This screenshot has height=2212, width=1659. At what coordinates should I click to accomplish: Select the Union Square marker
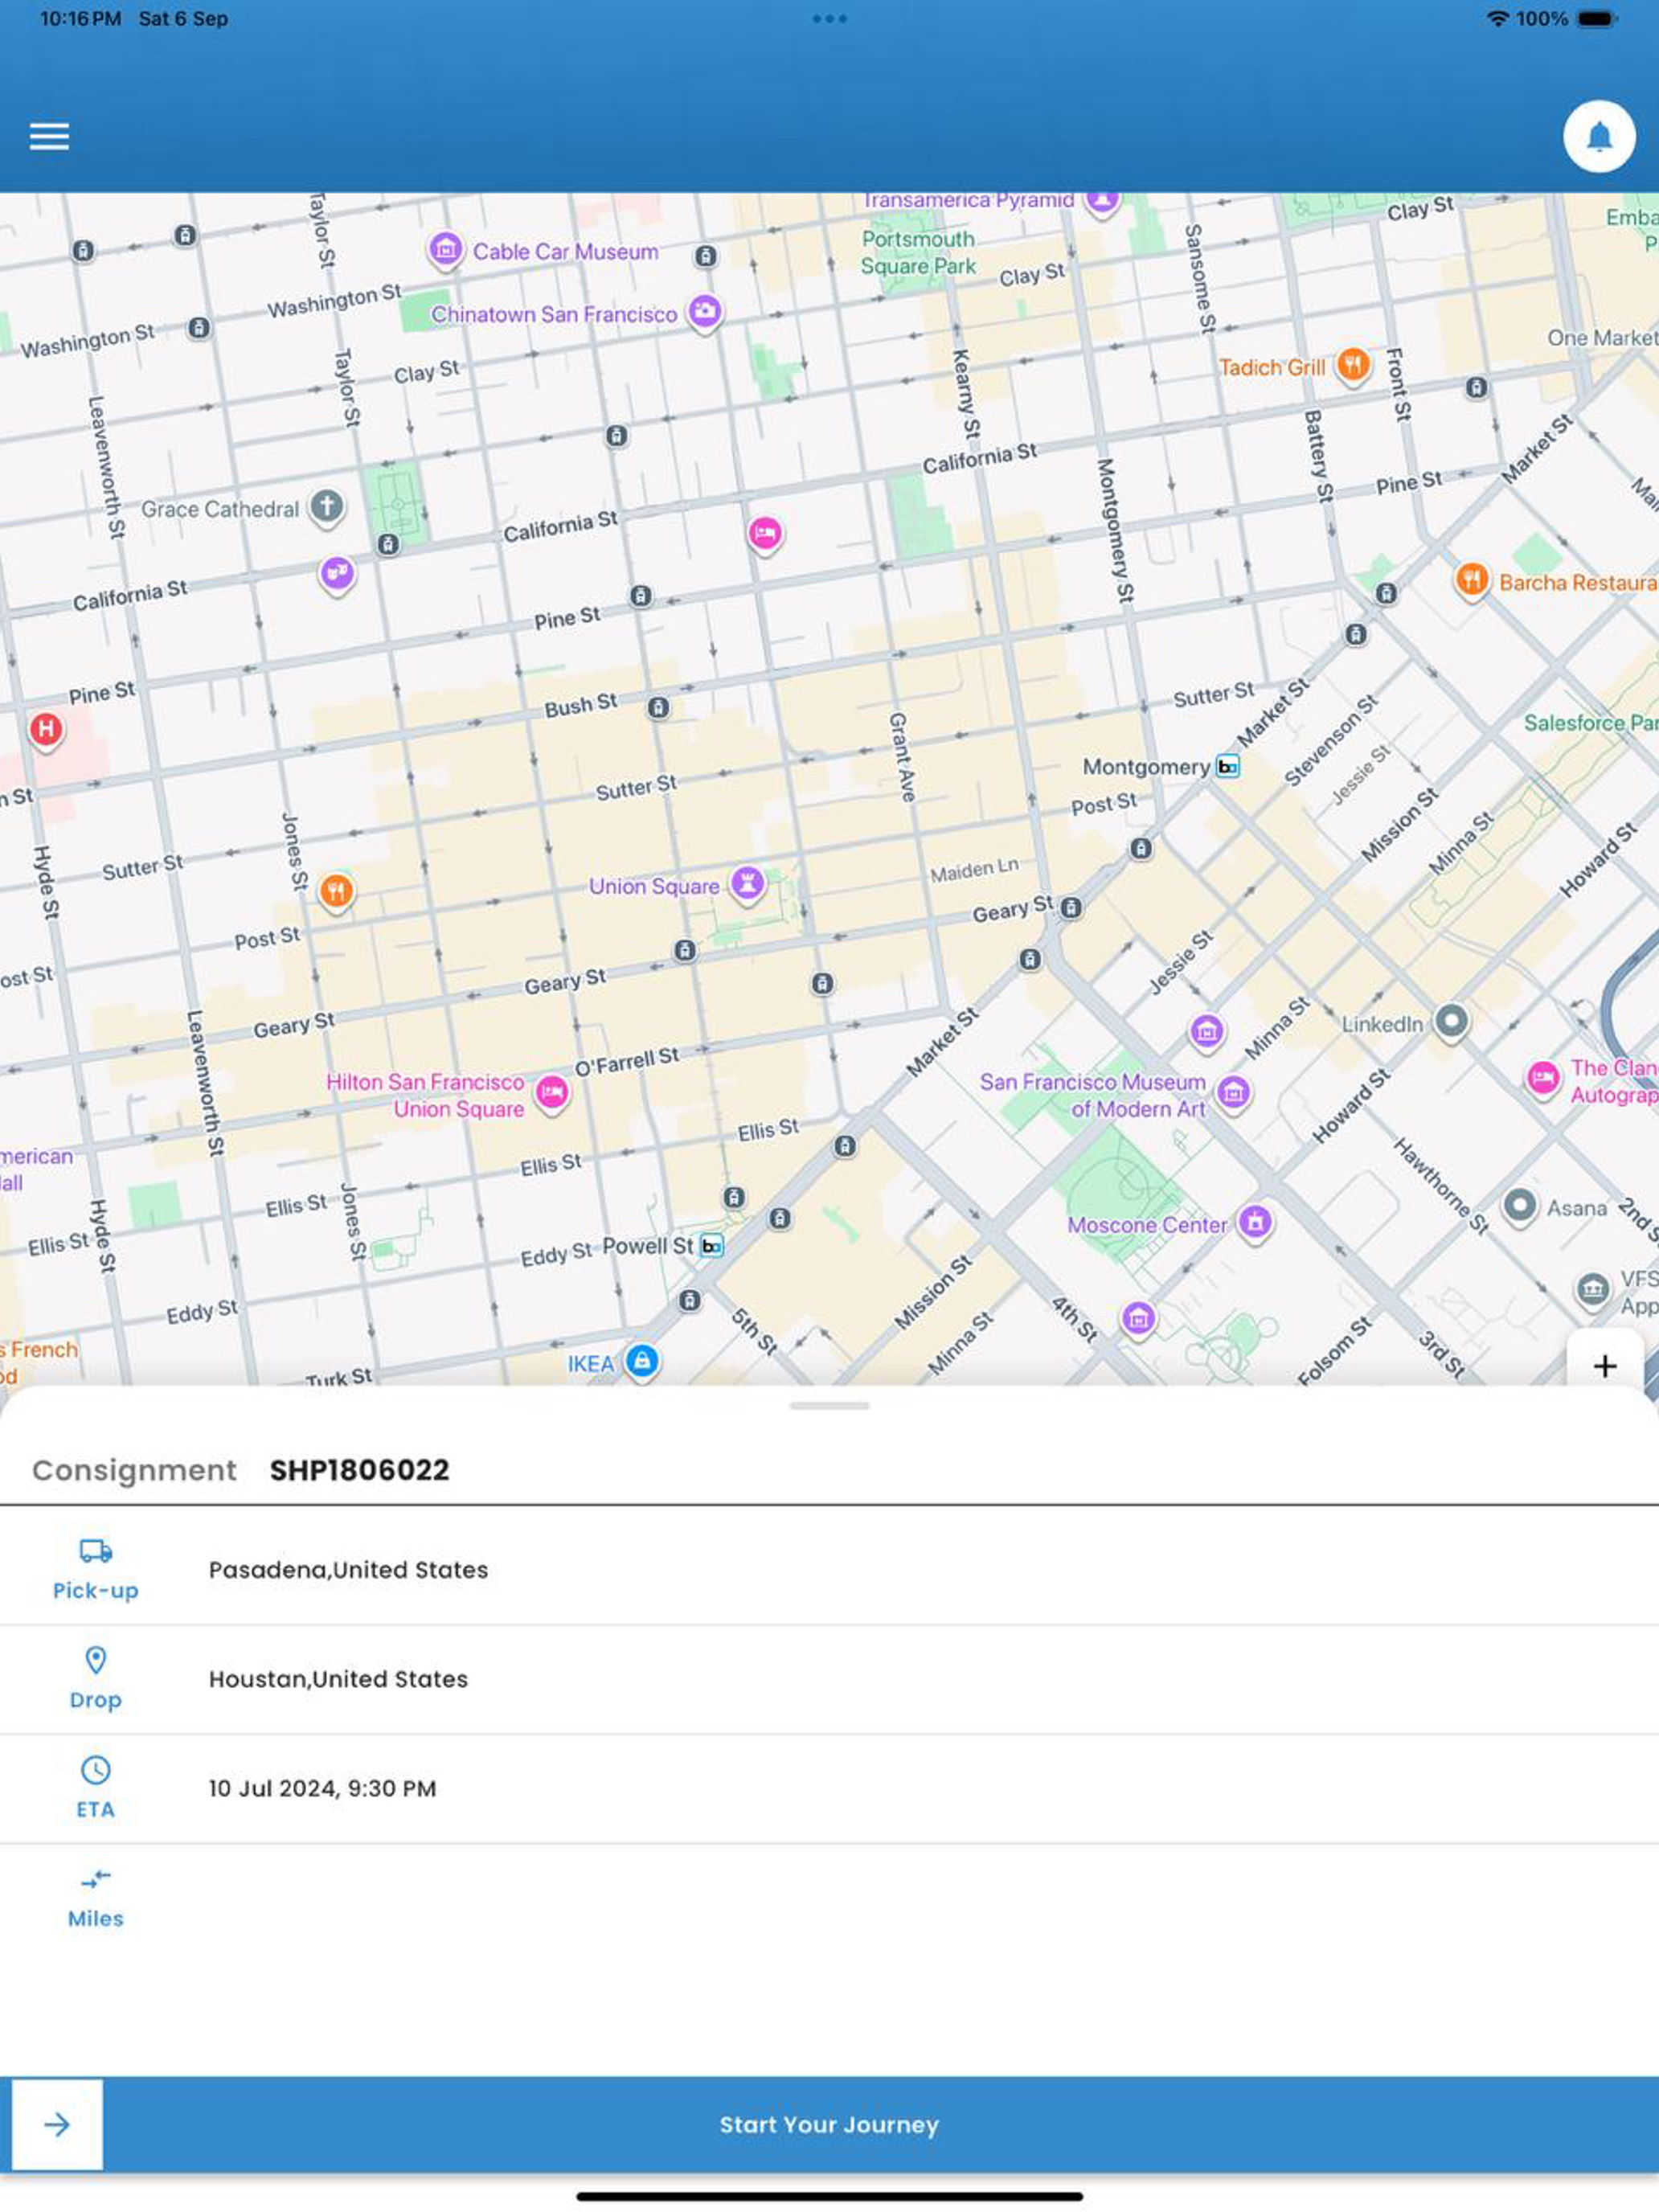[x=747, y=884]
